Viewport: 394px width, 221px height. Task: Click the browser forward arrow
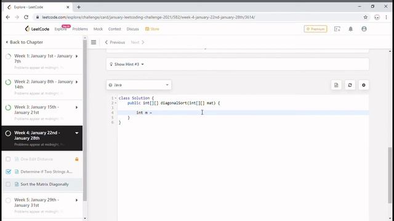tap(17, 17)
